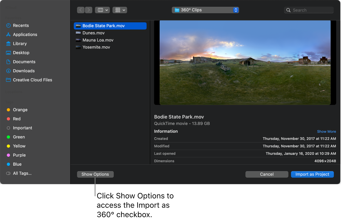Select the Library sidebar item
Screen dimensions: 341x222
tap(20, 43)
